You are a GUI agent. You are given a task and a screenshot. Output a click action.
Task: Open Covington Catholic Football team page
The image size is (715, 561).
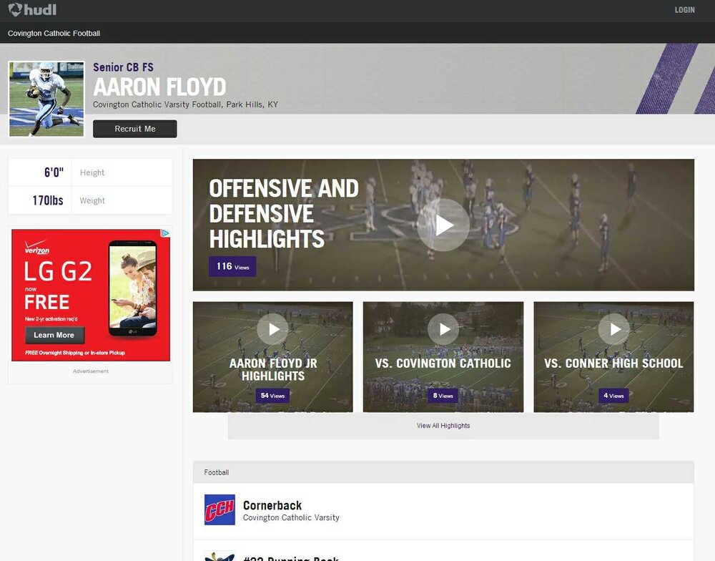(x=54, y=34)
